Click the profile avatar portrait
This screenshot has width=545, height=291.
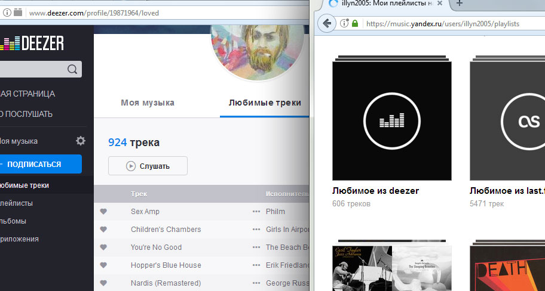click(x=257, y=52)
